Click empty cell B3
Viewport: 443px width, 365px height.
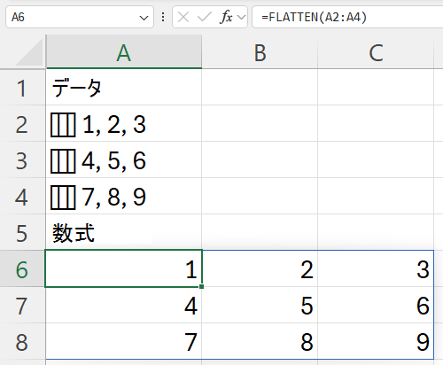pyautogui.click(x=260, y=160)
